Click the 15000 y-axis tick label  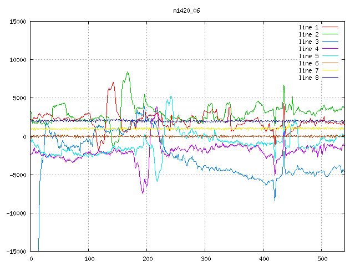17,22
